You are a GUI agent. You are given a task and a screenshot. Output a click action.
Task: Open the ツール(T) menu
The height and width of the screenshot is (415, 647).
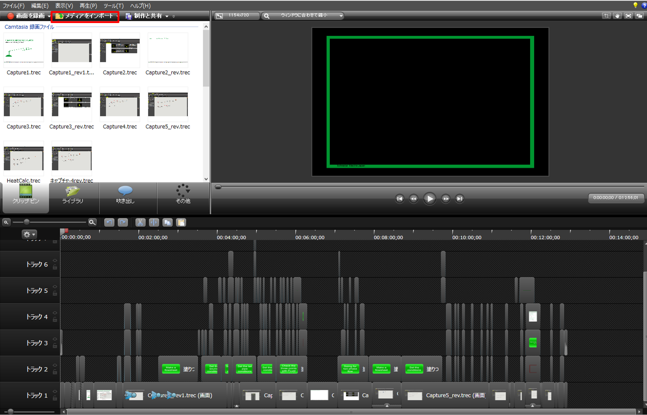114,6
